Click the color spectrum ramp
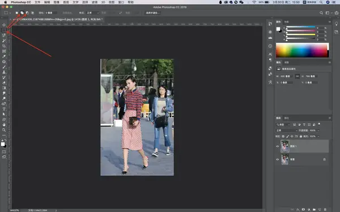This screenshot has width=340, height=212. [x=302, y=50]
